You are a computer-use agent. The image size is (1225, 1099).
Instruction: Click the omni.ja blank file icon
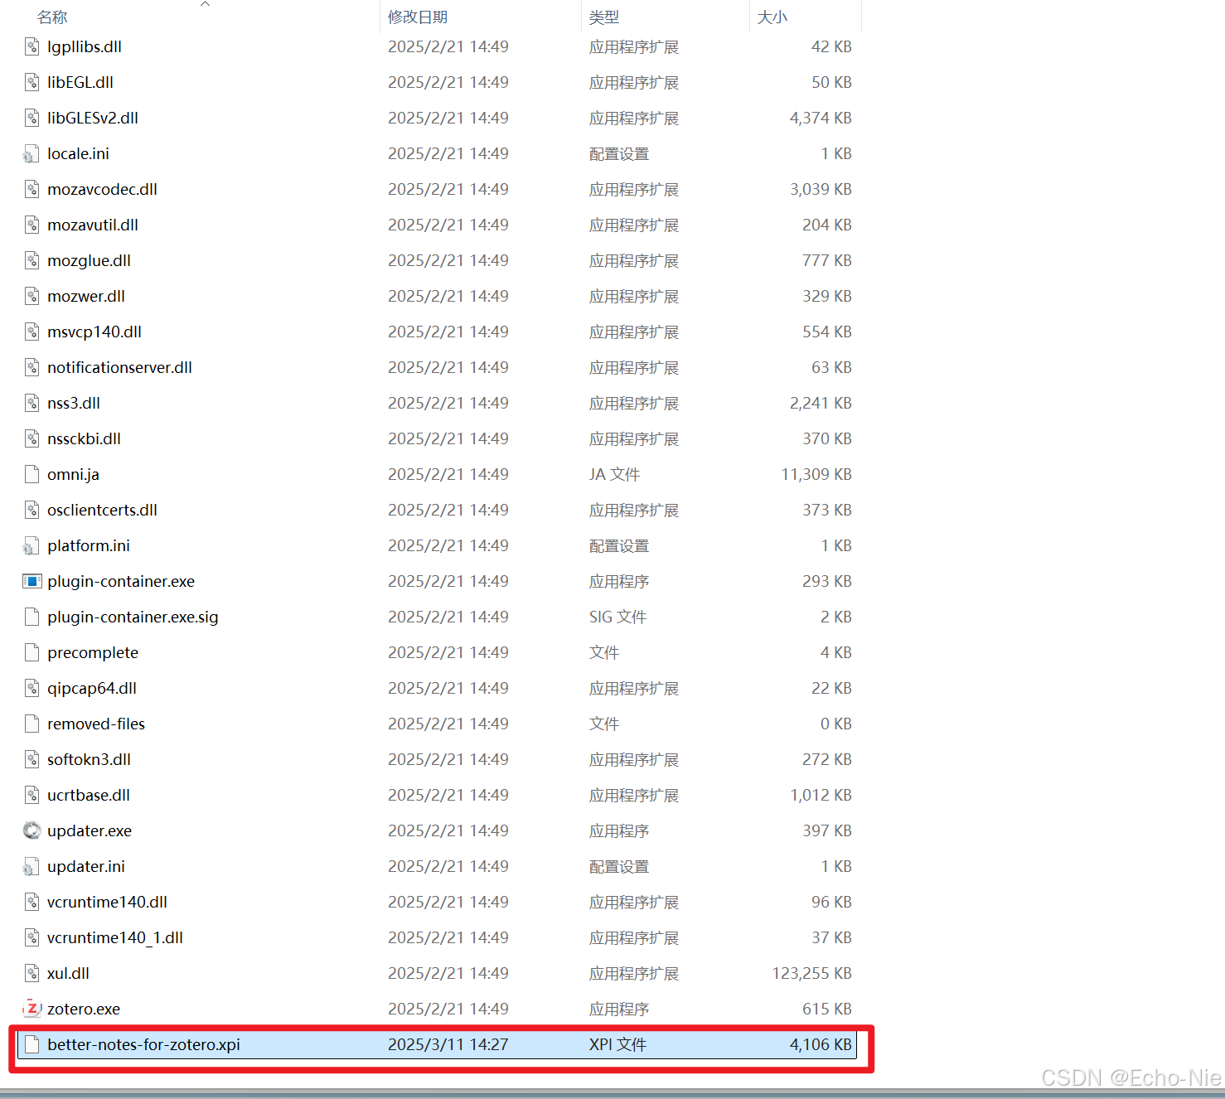coord(31,474)
